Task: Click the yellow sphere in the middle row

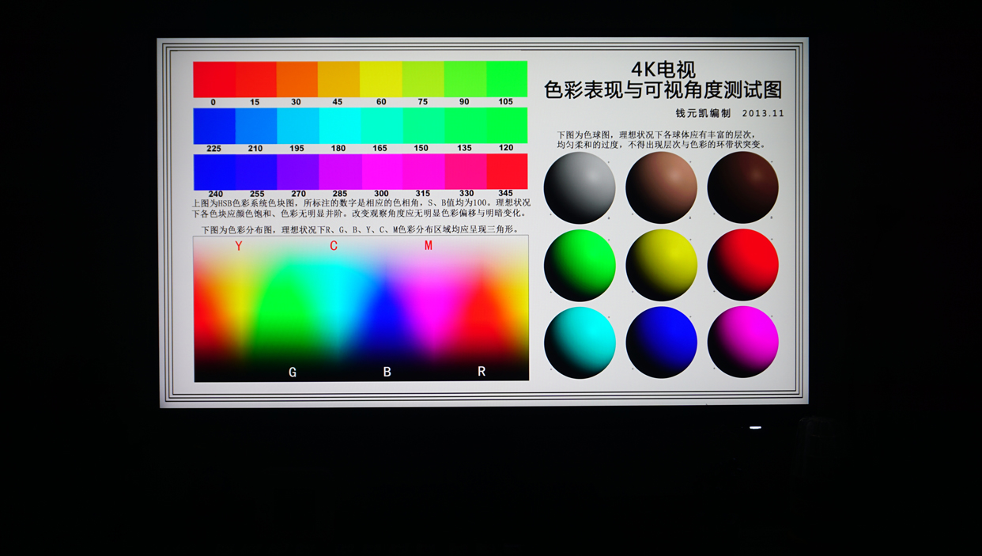Action: point(661,263)
